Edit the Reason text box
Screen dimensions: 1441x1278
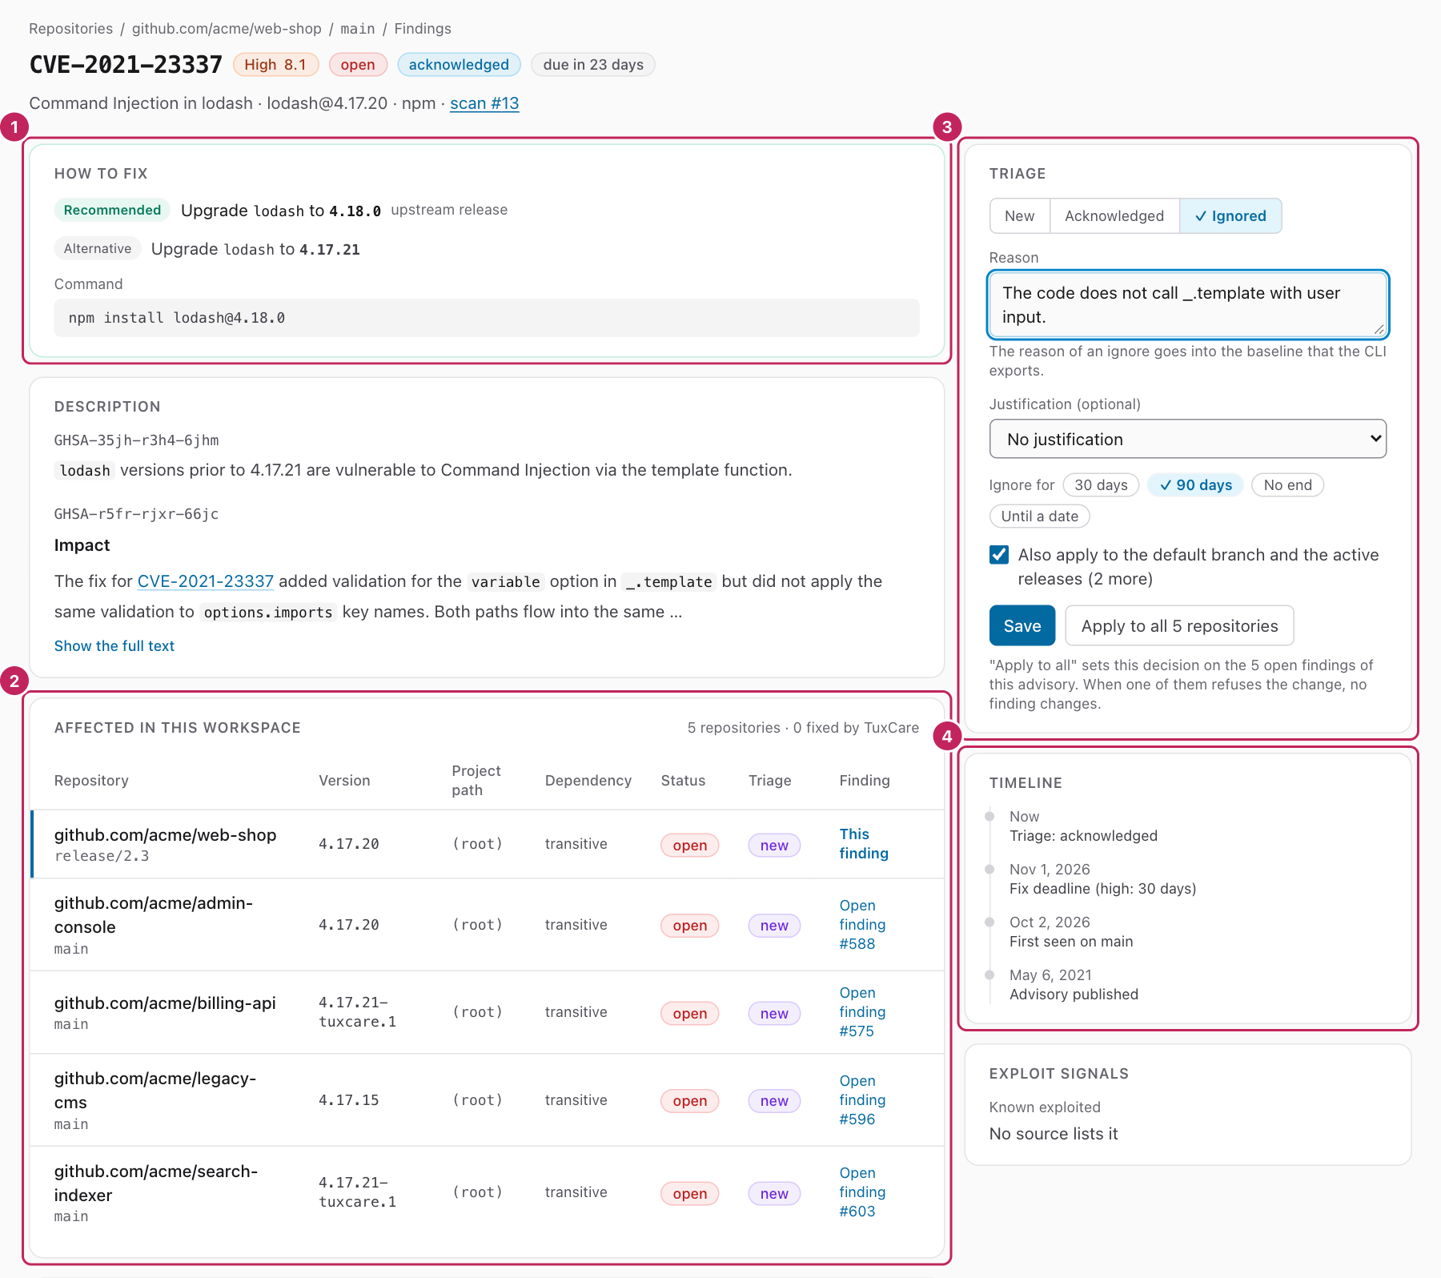(x=1188, y=305)
